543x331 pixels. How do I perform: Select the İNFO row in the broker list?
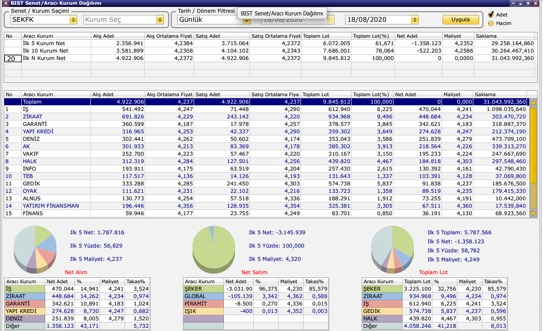[x=265, y=169]
